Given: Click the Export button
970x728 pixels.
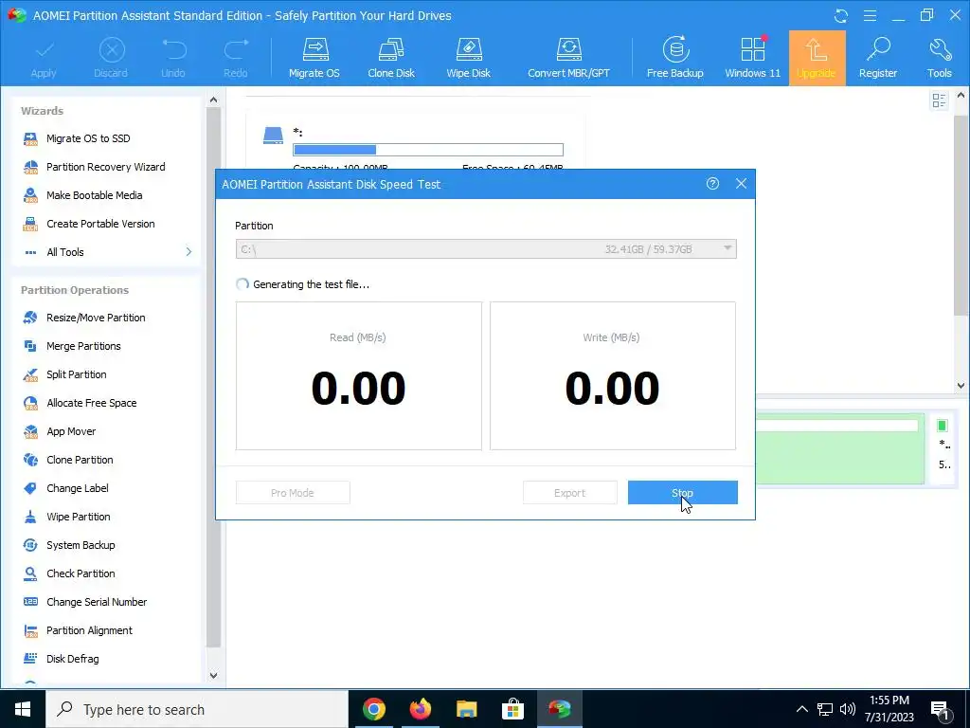Looking at the screenshot, I should click(x=569, y=493).
